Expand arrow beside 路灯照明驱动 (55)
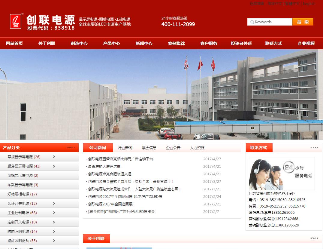The height and width of the screenshot is (249, 323). pyautogui.click(x=54, y=241)
